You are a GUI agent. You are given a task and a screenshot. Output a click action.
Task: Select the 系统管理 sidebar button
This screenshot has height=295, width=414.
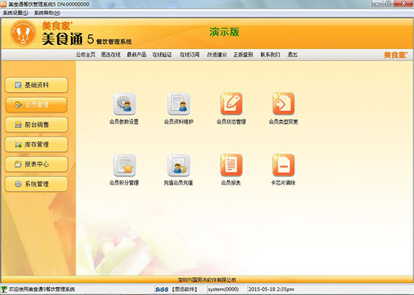coord(37,184)
